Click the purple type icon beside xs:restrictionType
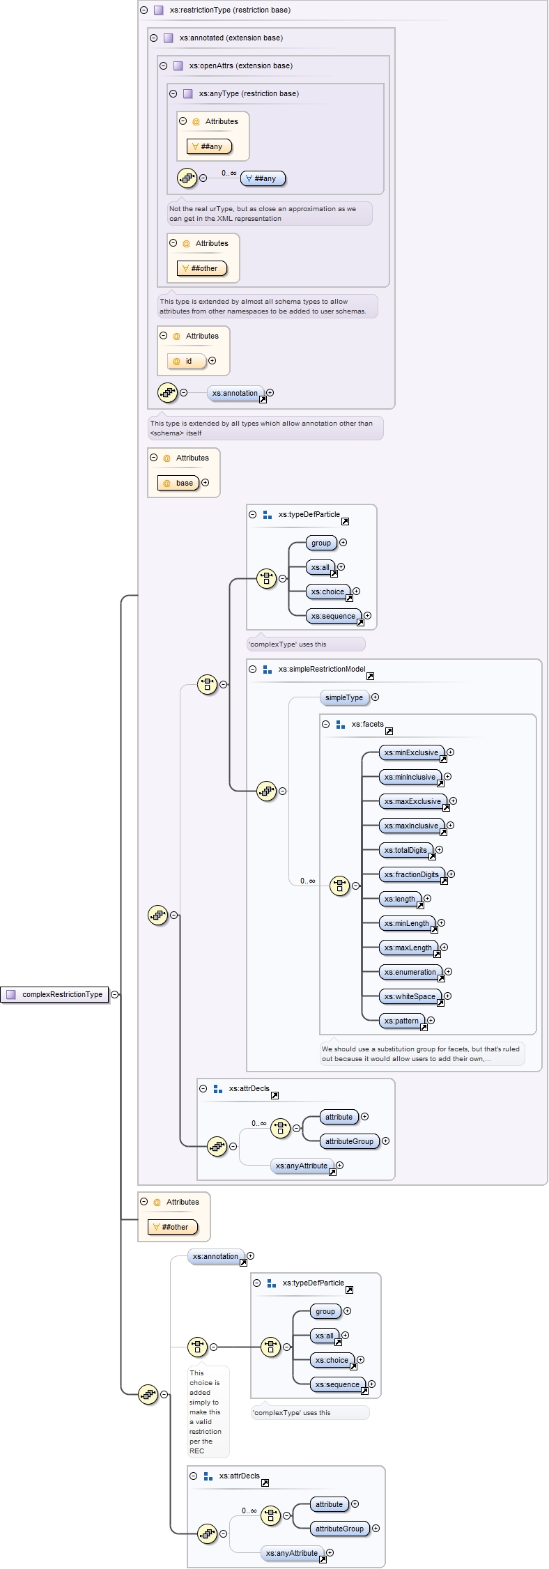Image resolution: width=549 pixels, height=1569 pixels. tap(159, 10)
